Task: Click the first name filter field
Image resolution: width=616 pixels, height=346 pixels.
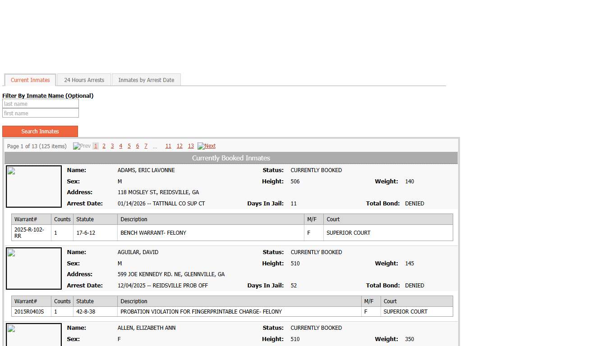Action: pos(41,114)
